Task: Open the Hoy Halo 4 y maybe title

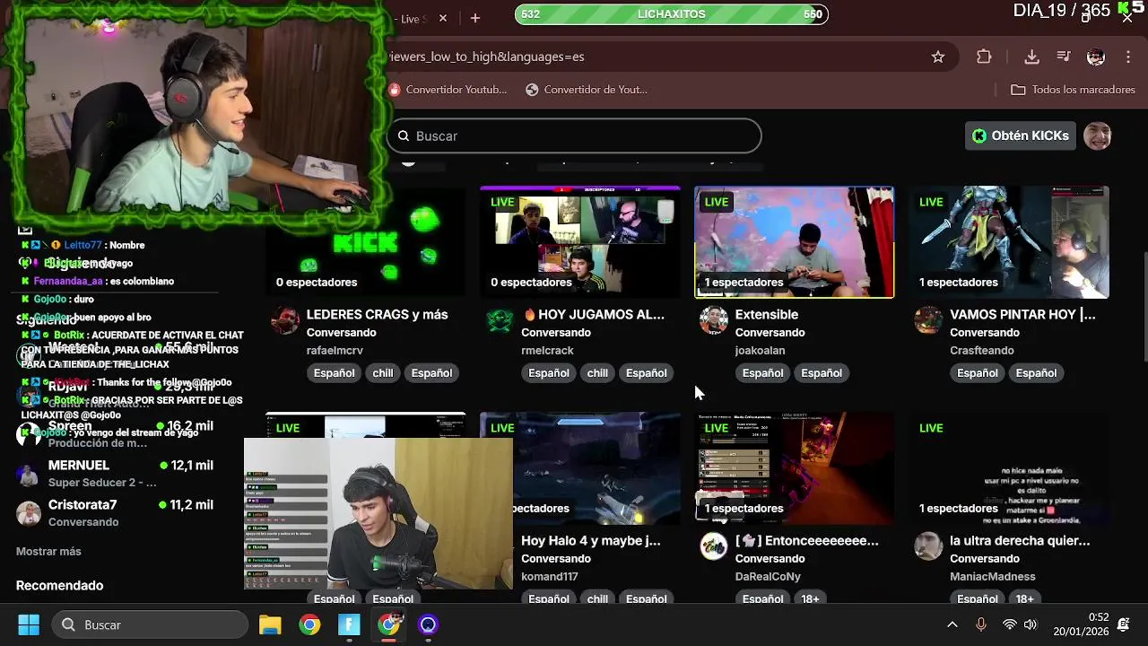Action: (590, 540)
